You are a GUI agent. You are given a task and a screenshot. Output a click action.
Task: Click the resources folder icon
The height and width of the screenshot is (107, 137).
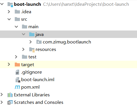(x=32, y=50)
